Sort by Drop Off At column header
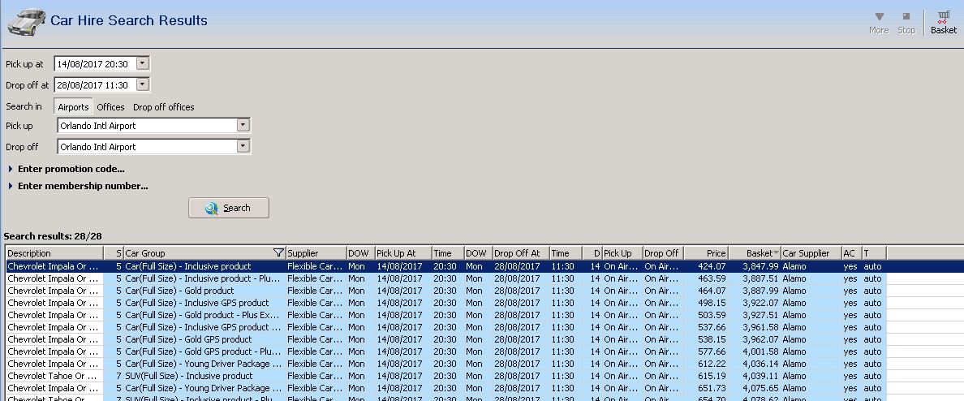964x401 pixels. [x=521, y=253]
